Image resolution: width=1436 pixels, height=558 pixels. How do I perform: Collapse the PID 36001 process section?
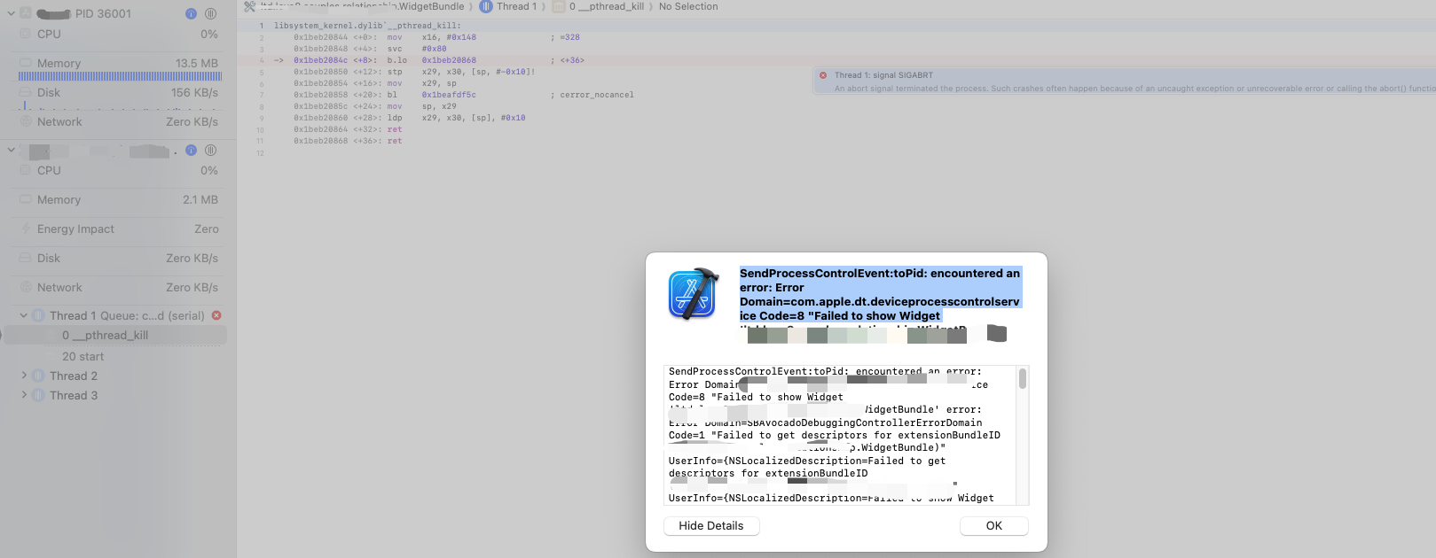[11, 13]
